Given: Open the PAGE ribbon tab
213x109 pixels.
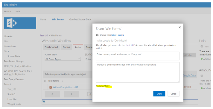Looking at the screenshot, I should point(18,11).
